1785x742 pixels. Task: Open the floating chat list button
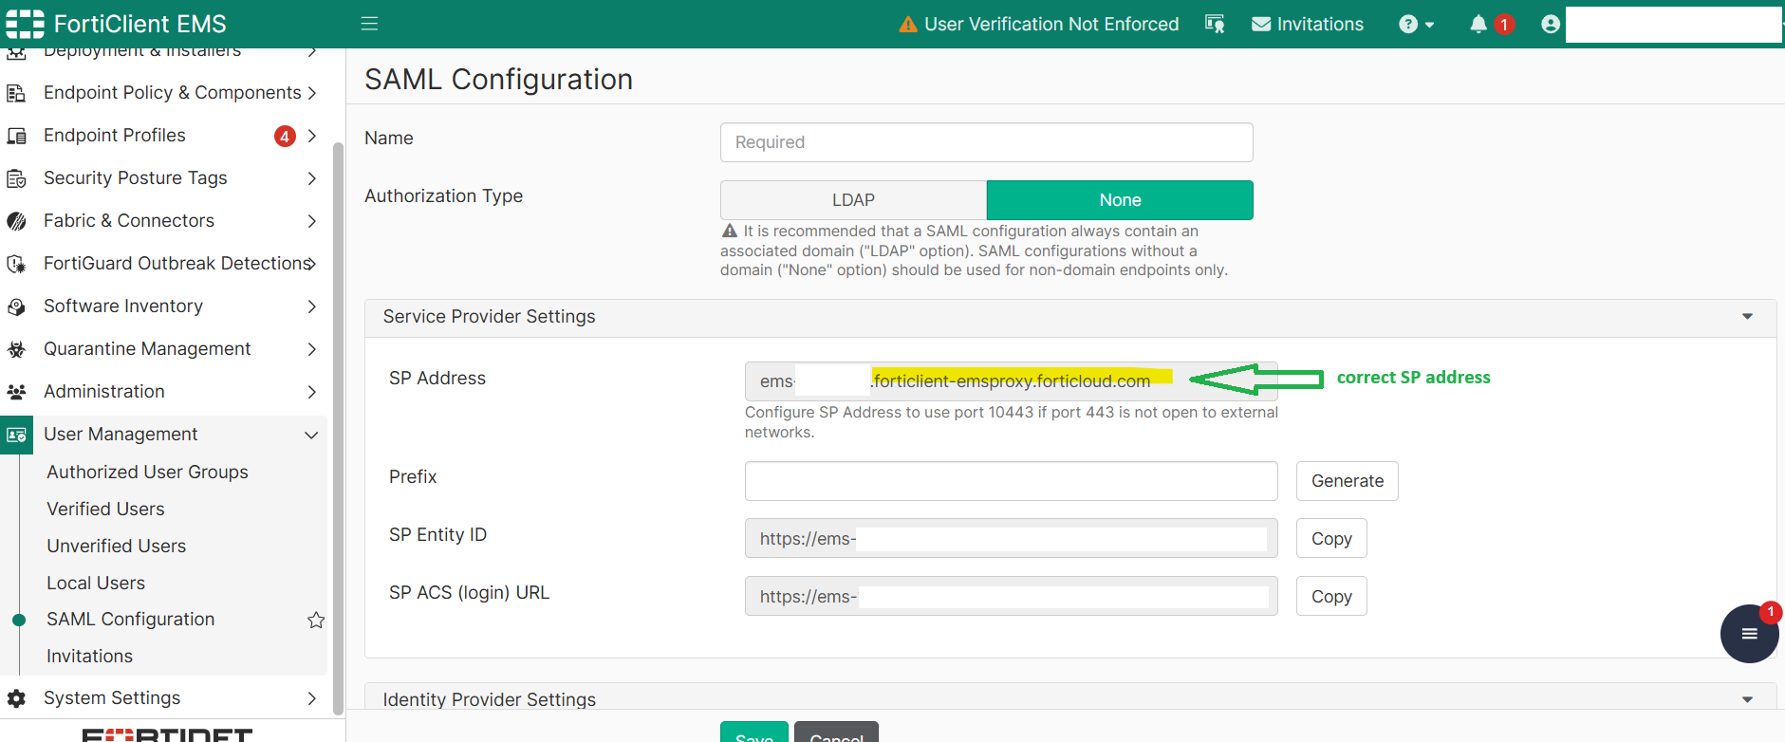pyautogui.click(x=1749, y=634)
